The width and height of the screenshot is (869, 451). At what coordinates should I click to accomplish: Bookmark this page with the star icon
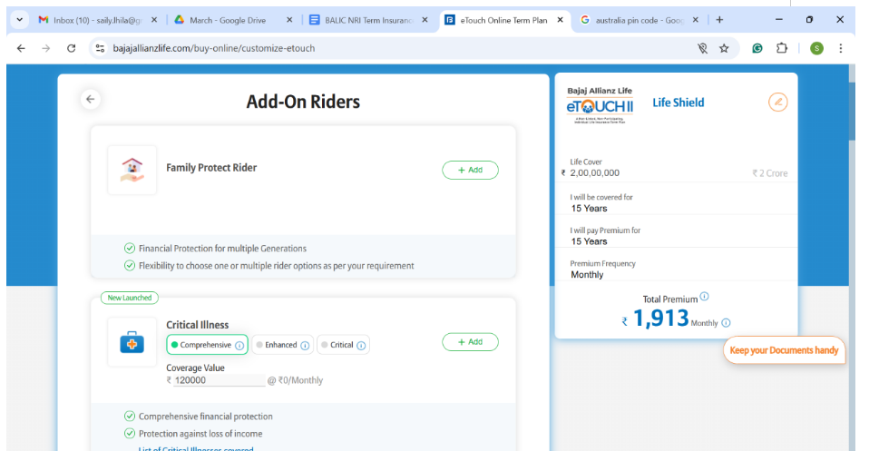point(724,48)
